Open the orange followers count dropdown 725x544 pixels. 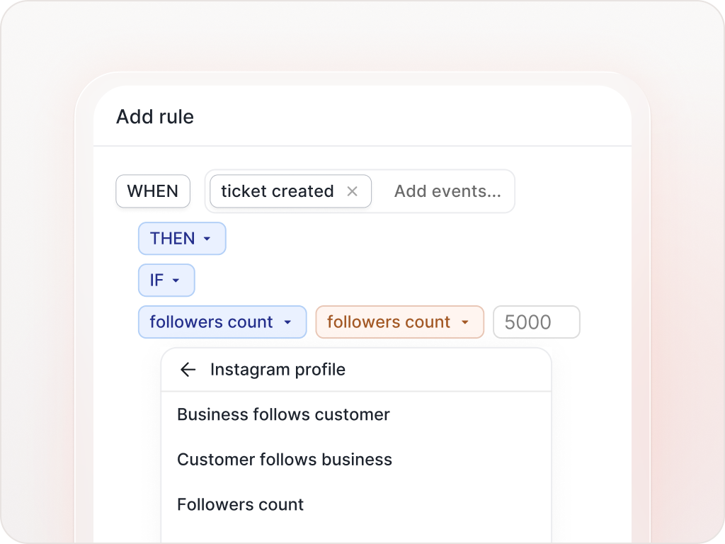coord(400,322)
